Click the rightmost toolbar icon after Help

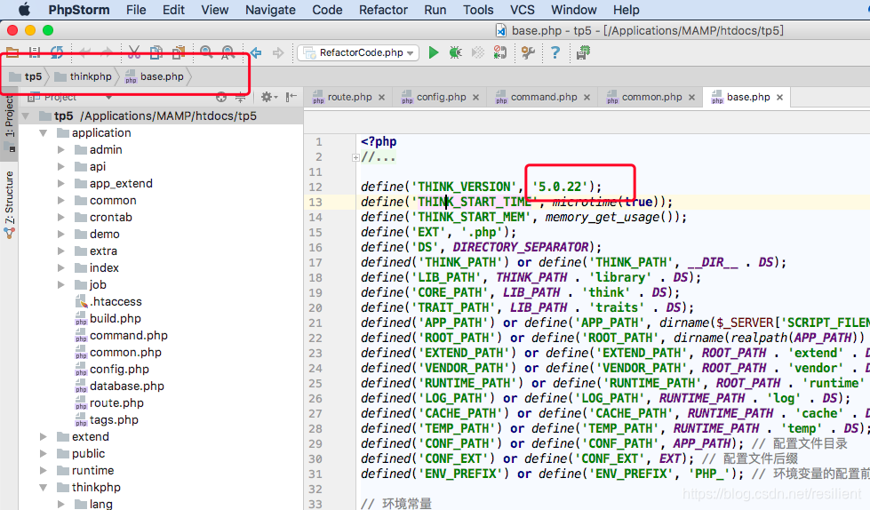click(583, 52)
